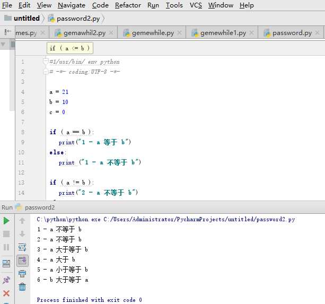
Task: Open the Navigate menu
Action: pyautogui.click(x=72, y=5)
